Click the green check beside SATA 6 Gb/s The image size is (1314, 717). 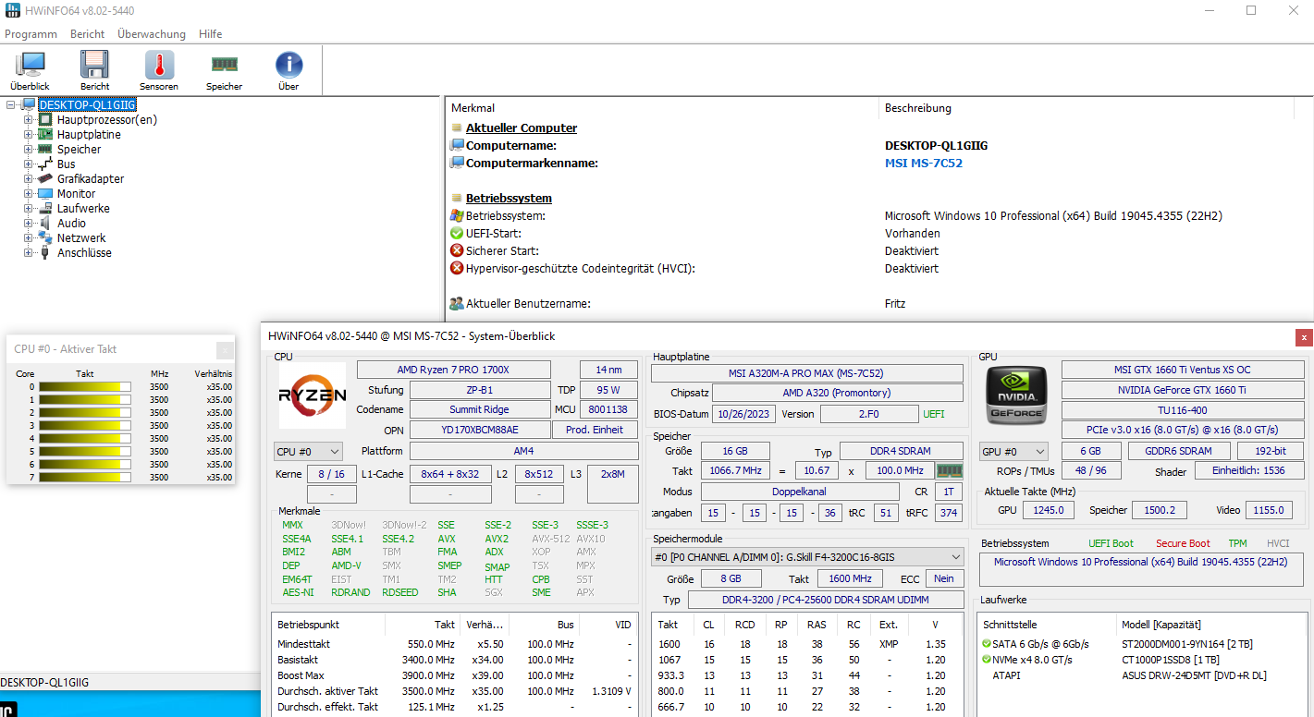pos(986,644)
